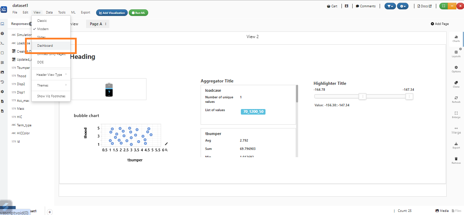
Task: Click the Add Visualization button
Action: coord(112,13)
